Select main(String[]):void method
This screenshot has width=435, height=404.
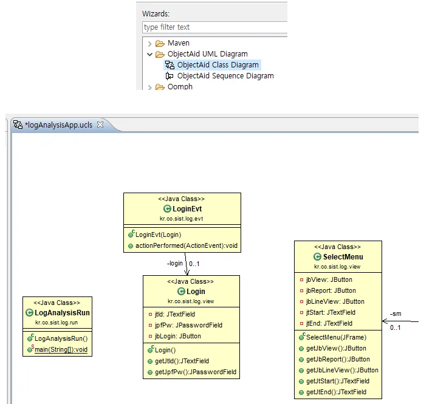click(x=61, y=349)
